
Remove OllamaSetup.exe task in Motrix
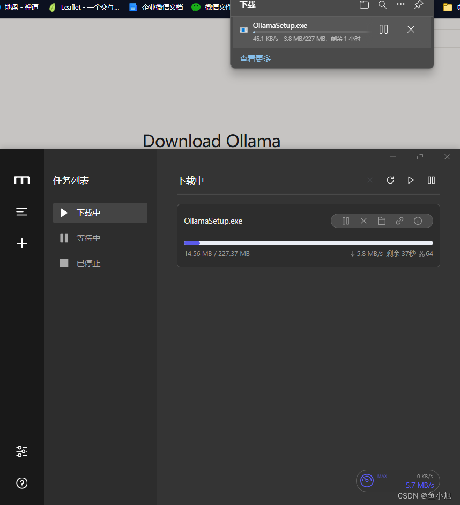coord(364,221)
